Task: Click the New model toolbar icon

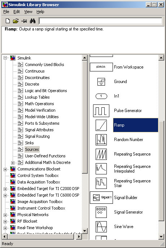Action: point(8,21)
